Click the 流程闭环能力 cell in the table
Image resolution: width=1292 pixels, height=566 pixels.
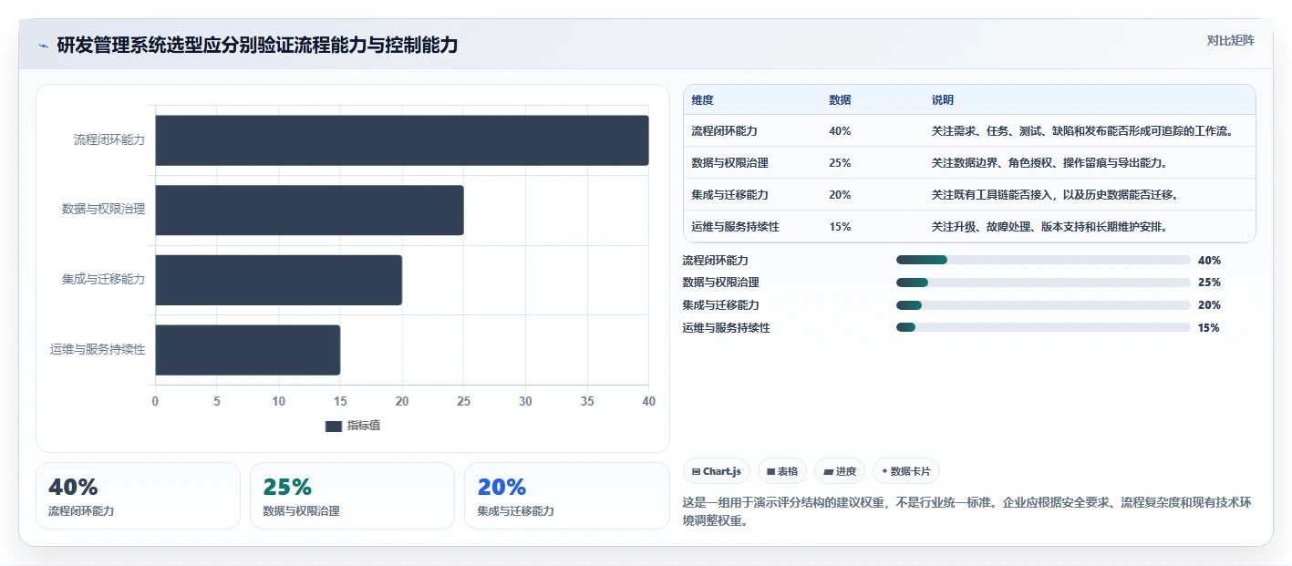[725, 131]
